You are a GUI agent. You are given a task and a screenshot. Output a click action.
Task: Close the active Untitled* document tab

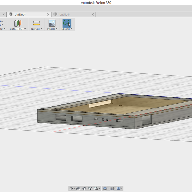48,15
